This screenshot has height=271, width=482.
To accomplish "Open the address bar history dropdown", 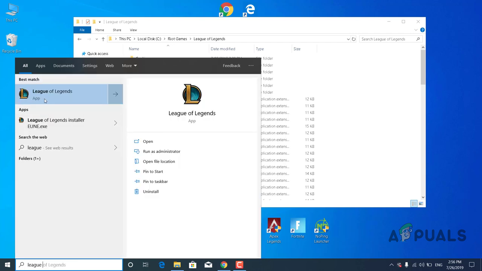I will [348, 39].
